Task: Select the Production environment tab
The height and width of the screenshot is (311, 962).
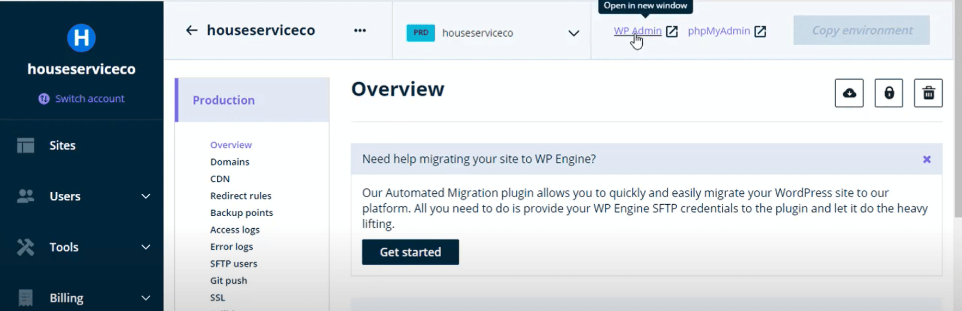Action: (252, 100)
